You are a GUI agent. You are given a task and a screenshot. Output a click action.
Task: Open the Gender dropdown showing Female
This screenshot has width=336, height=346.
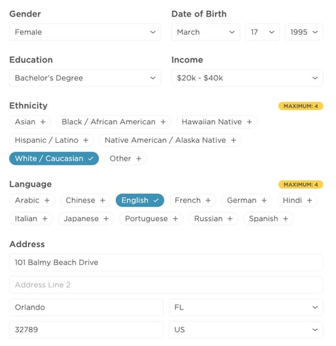(x=85, y=32)
